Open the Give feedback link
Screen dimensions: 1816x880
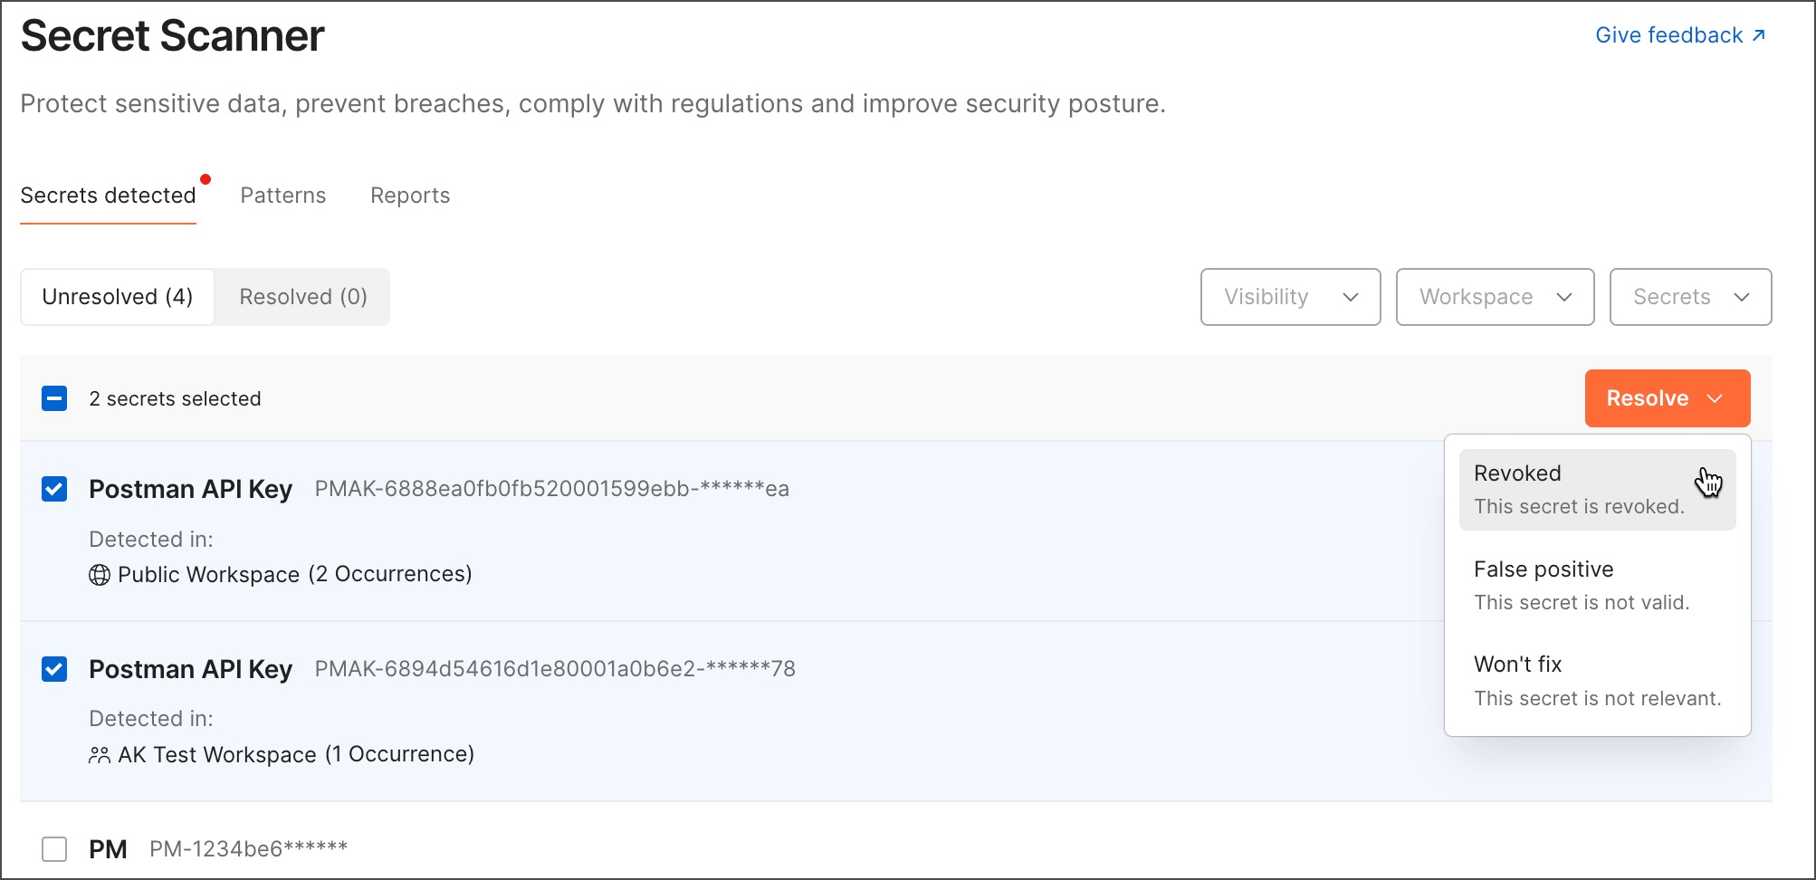pyautogui.click(x=1668, y=34)
